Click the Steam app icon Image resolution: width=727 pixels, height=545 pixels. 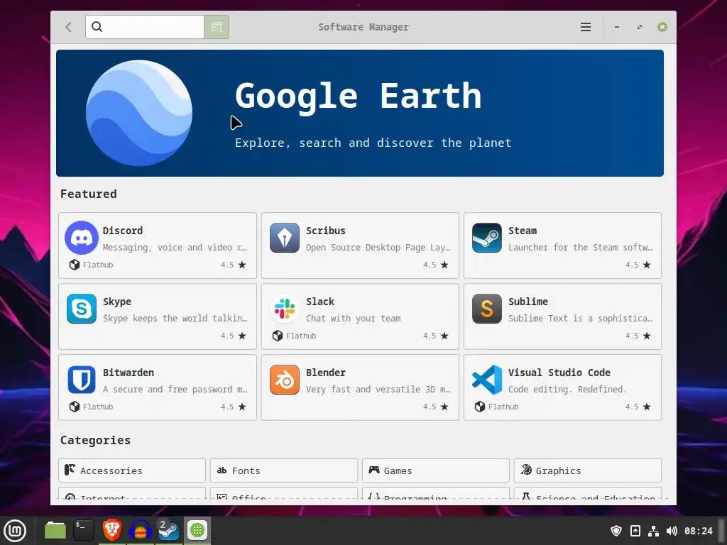tap(487, 238)
